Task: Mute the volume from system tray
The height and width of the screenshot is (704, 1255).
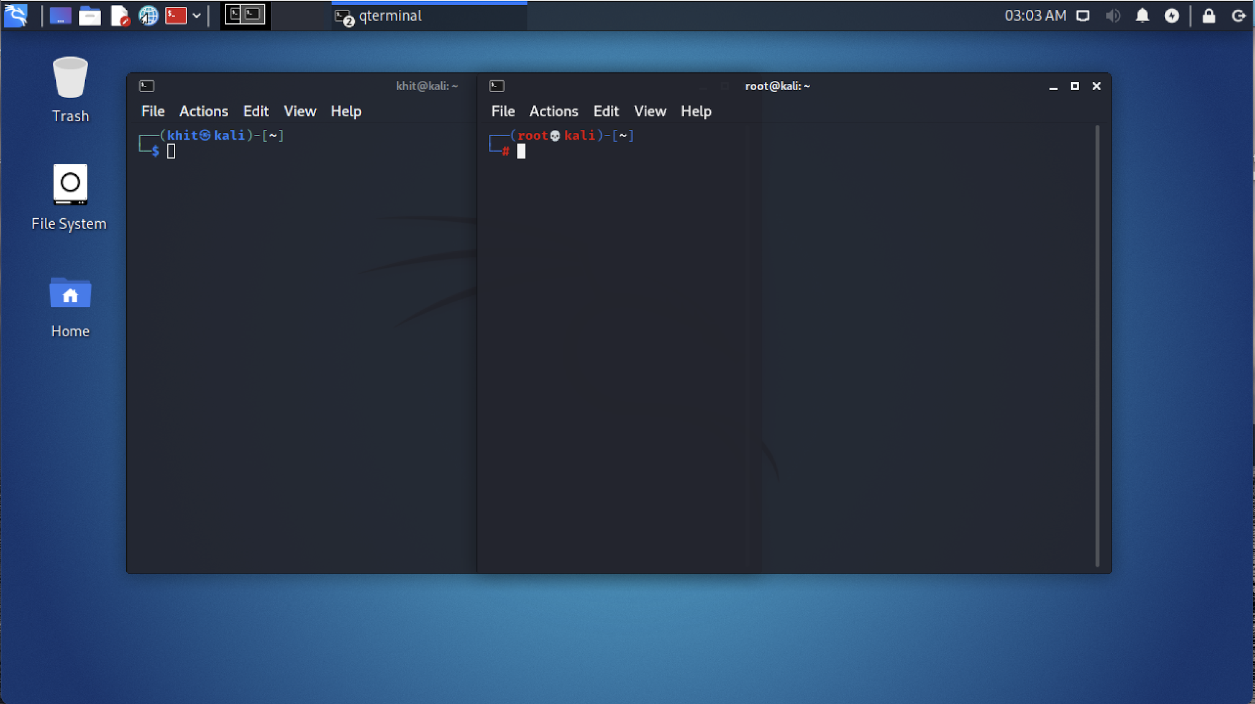Action: [x=1113, y=15]
